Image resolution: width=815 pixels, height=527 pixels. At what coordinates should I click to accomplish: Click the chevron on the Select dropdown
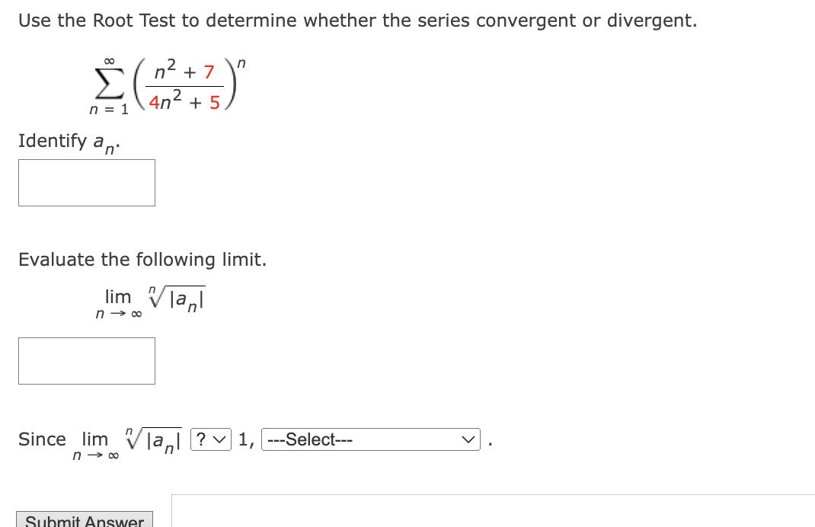click(466, 439)
